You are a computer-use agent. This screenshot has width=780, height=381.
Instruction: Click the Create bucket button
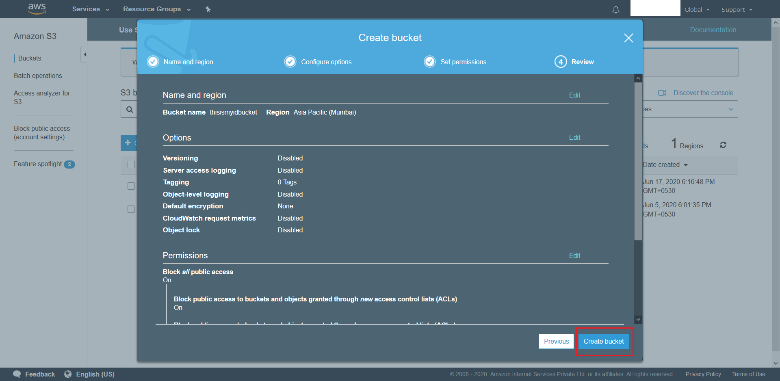[604, 341]
